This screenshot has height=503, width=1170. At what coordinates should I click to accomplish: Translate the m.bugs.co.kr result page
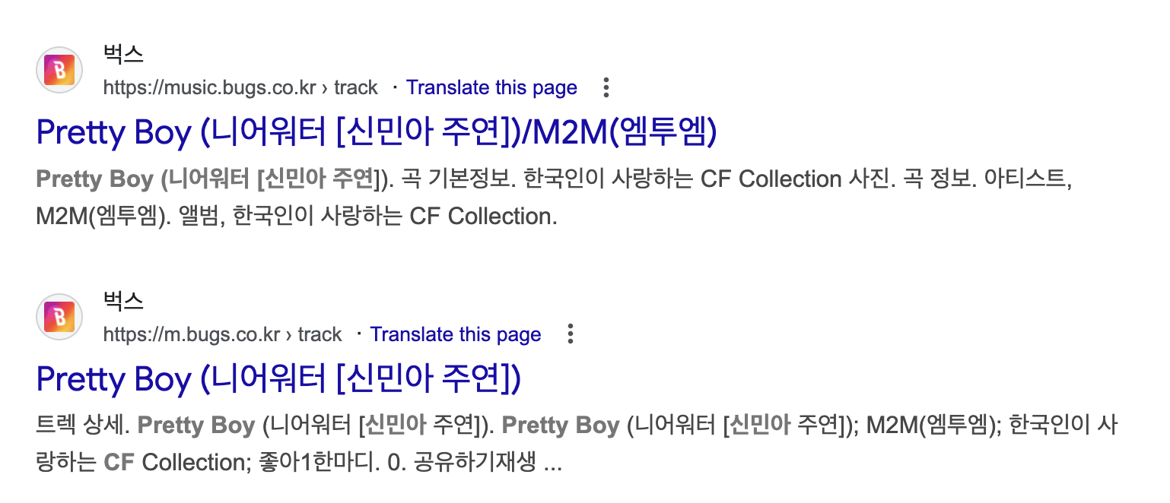[x=456, y=334]
